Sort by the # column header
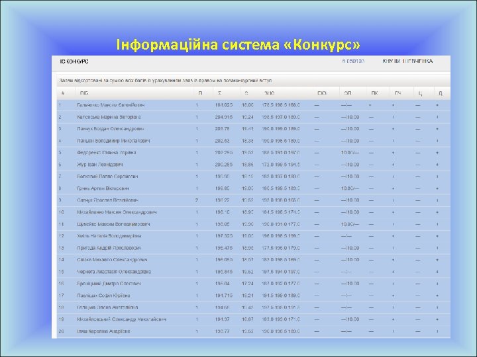This screenshot has width=477, height=357. click(x=63, y=93)
